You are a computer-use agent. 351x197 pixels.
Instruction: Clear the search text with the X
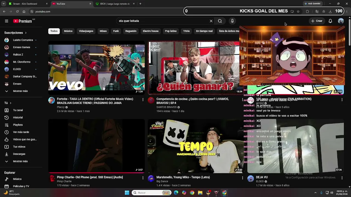pyautogui.click(x=211, y=21)
